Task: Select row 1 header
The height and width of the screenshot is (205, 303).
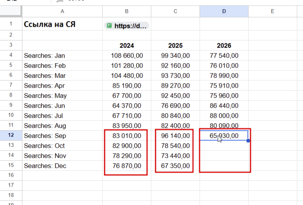Action: 11,24
